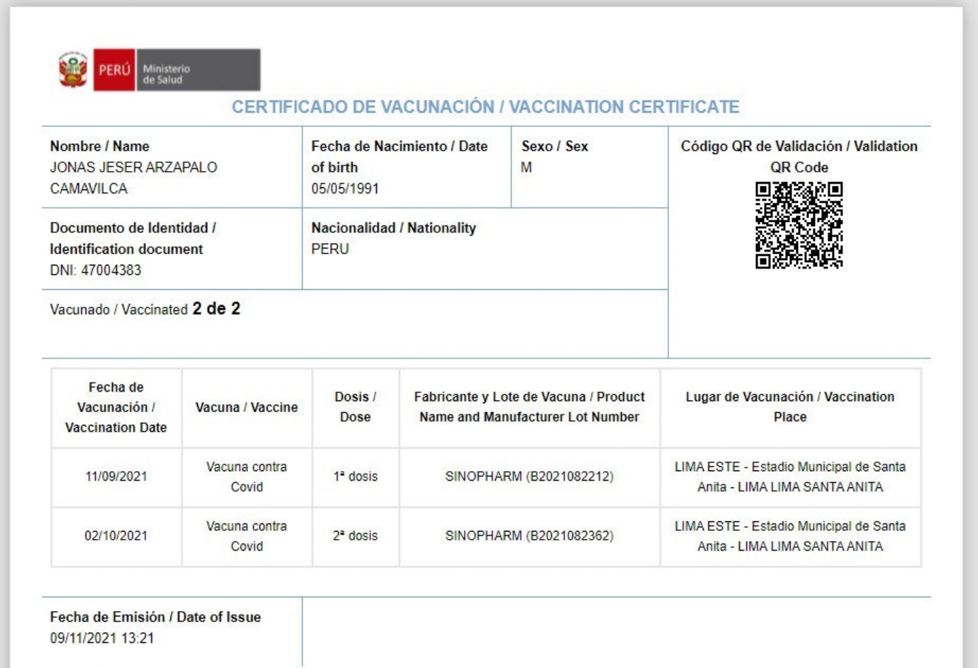Viewport: 978px width, 668px height.
Task: Click the Peru coat of arms emblem
Action: pos(73,70)
